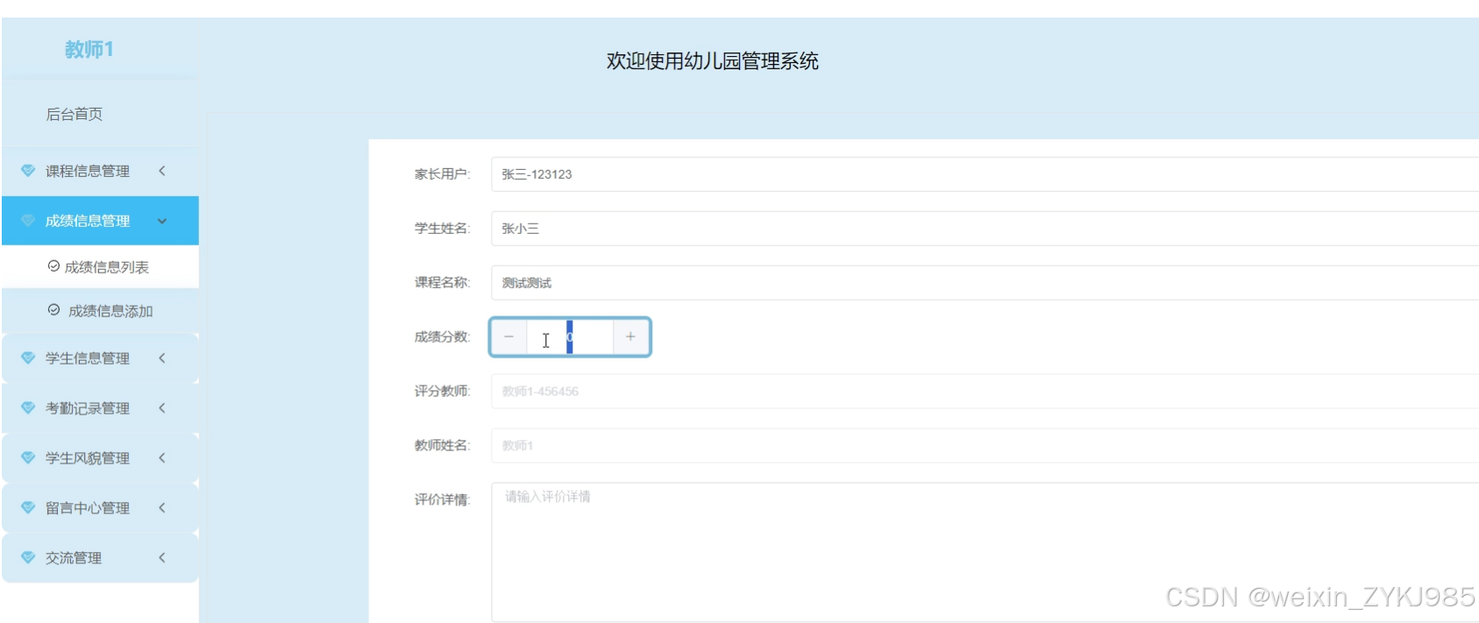Click the 课程名称 label

tap(442, 283)
